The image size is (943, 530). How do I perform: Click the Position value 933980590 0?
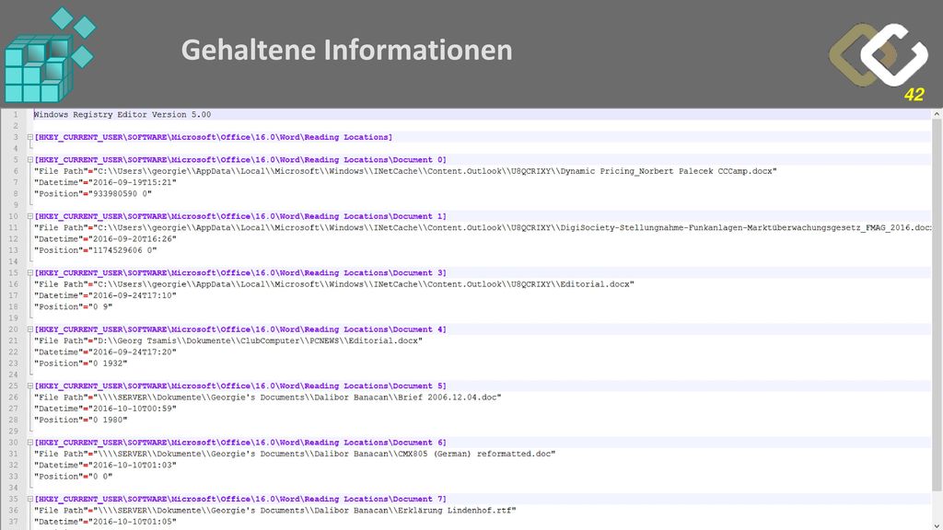click(x=121, y=194)
